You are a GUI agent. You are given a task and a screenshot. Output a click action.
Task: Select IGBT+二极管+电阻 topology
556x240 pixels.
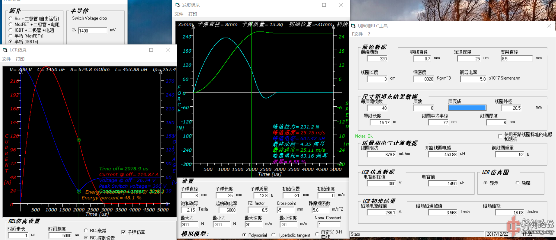pyautogui.click(x=11, y=30)
